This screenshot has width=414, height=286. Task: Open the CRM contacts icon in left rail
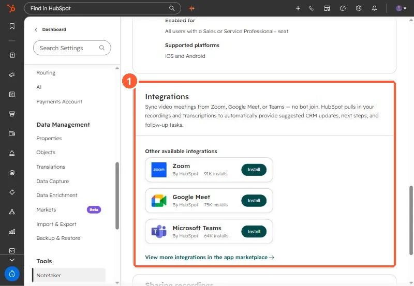pos(12,55)
